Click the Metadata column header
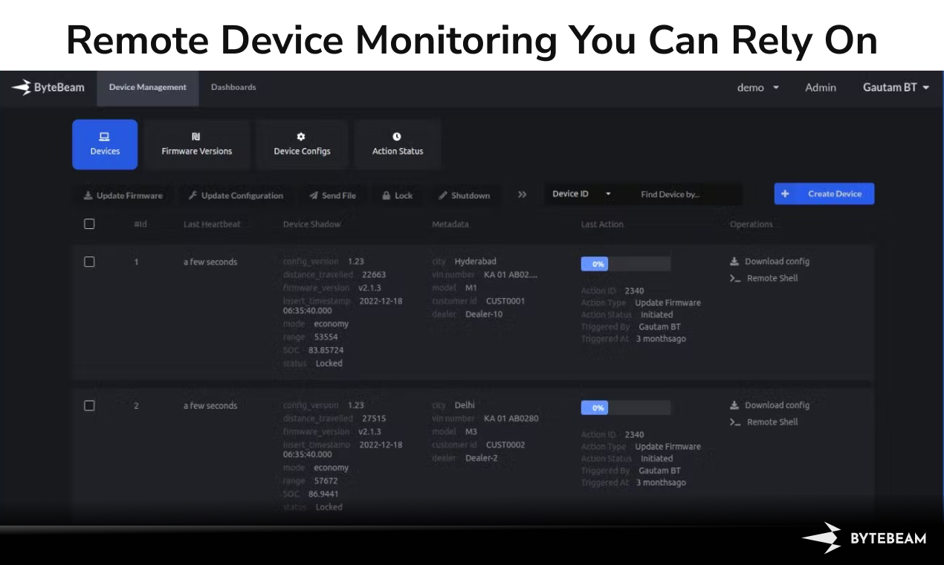The image size is (944, 565). 450,225
